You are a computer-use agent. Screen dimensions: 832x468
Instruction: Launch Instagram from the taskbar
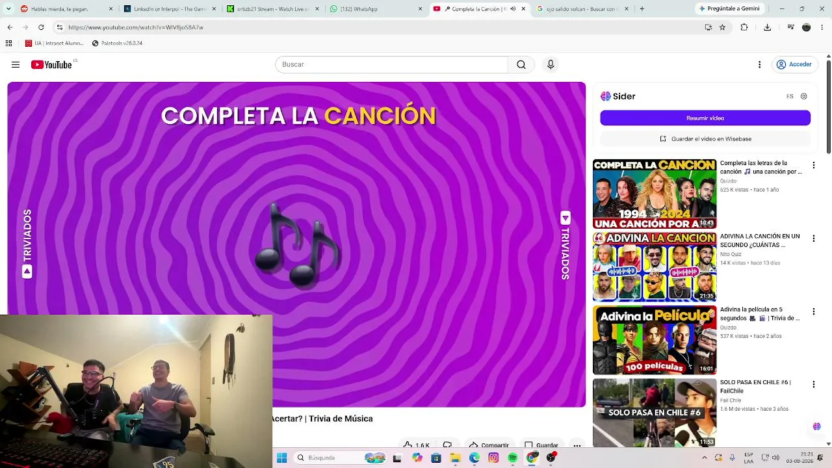click(x=493, y=458)
